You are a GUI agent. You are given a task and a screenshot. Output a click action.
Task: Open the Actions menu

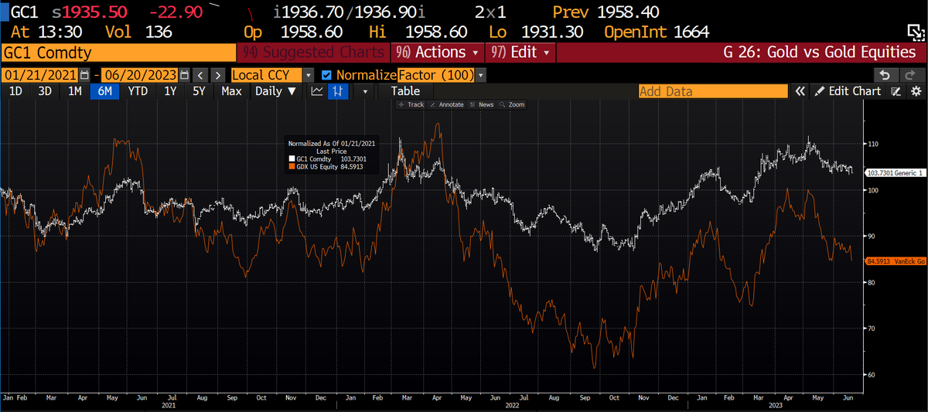tap(438, 53)
